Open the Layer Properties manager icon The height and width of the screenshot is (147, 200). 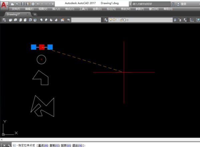[x=106, y=20]
